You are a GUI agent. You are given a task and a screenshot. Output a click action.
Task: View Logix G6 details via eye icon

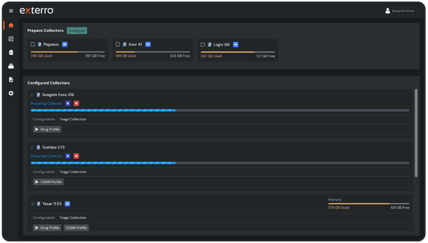click(x=236, y=45)
